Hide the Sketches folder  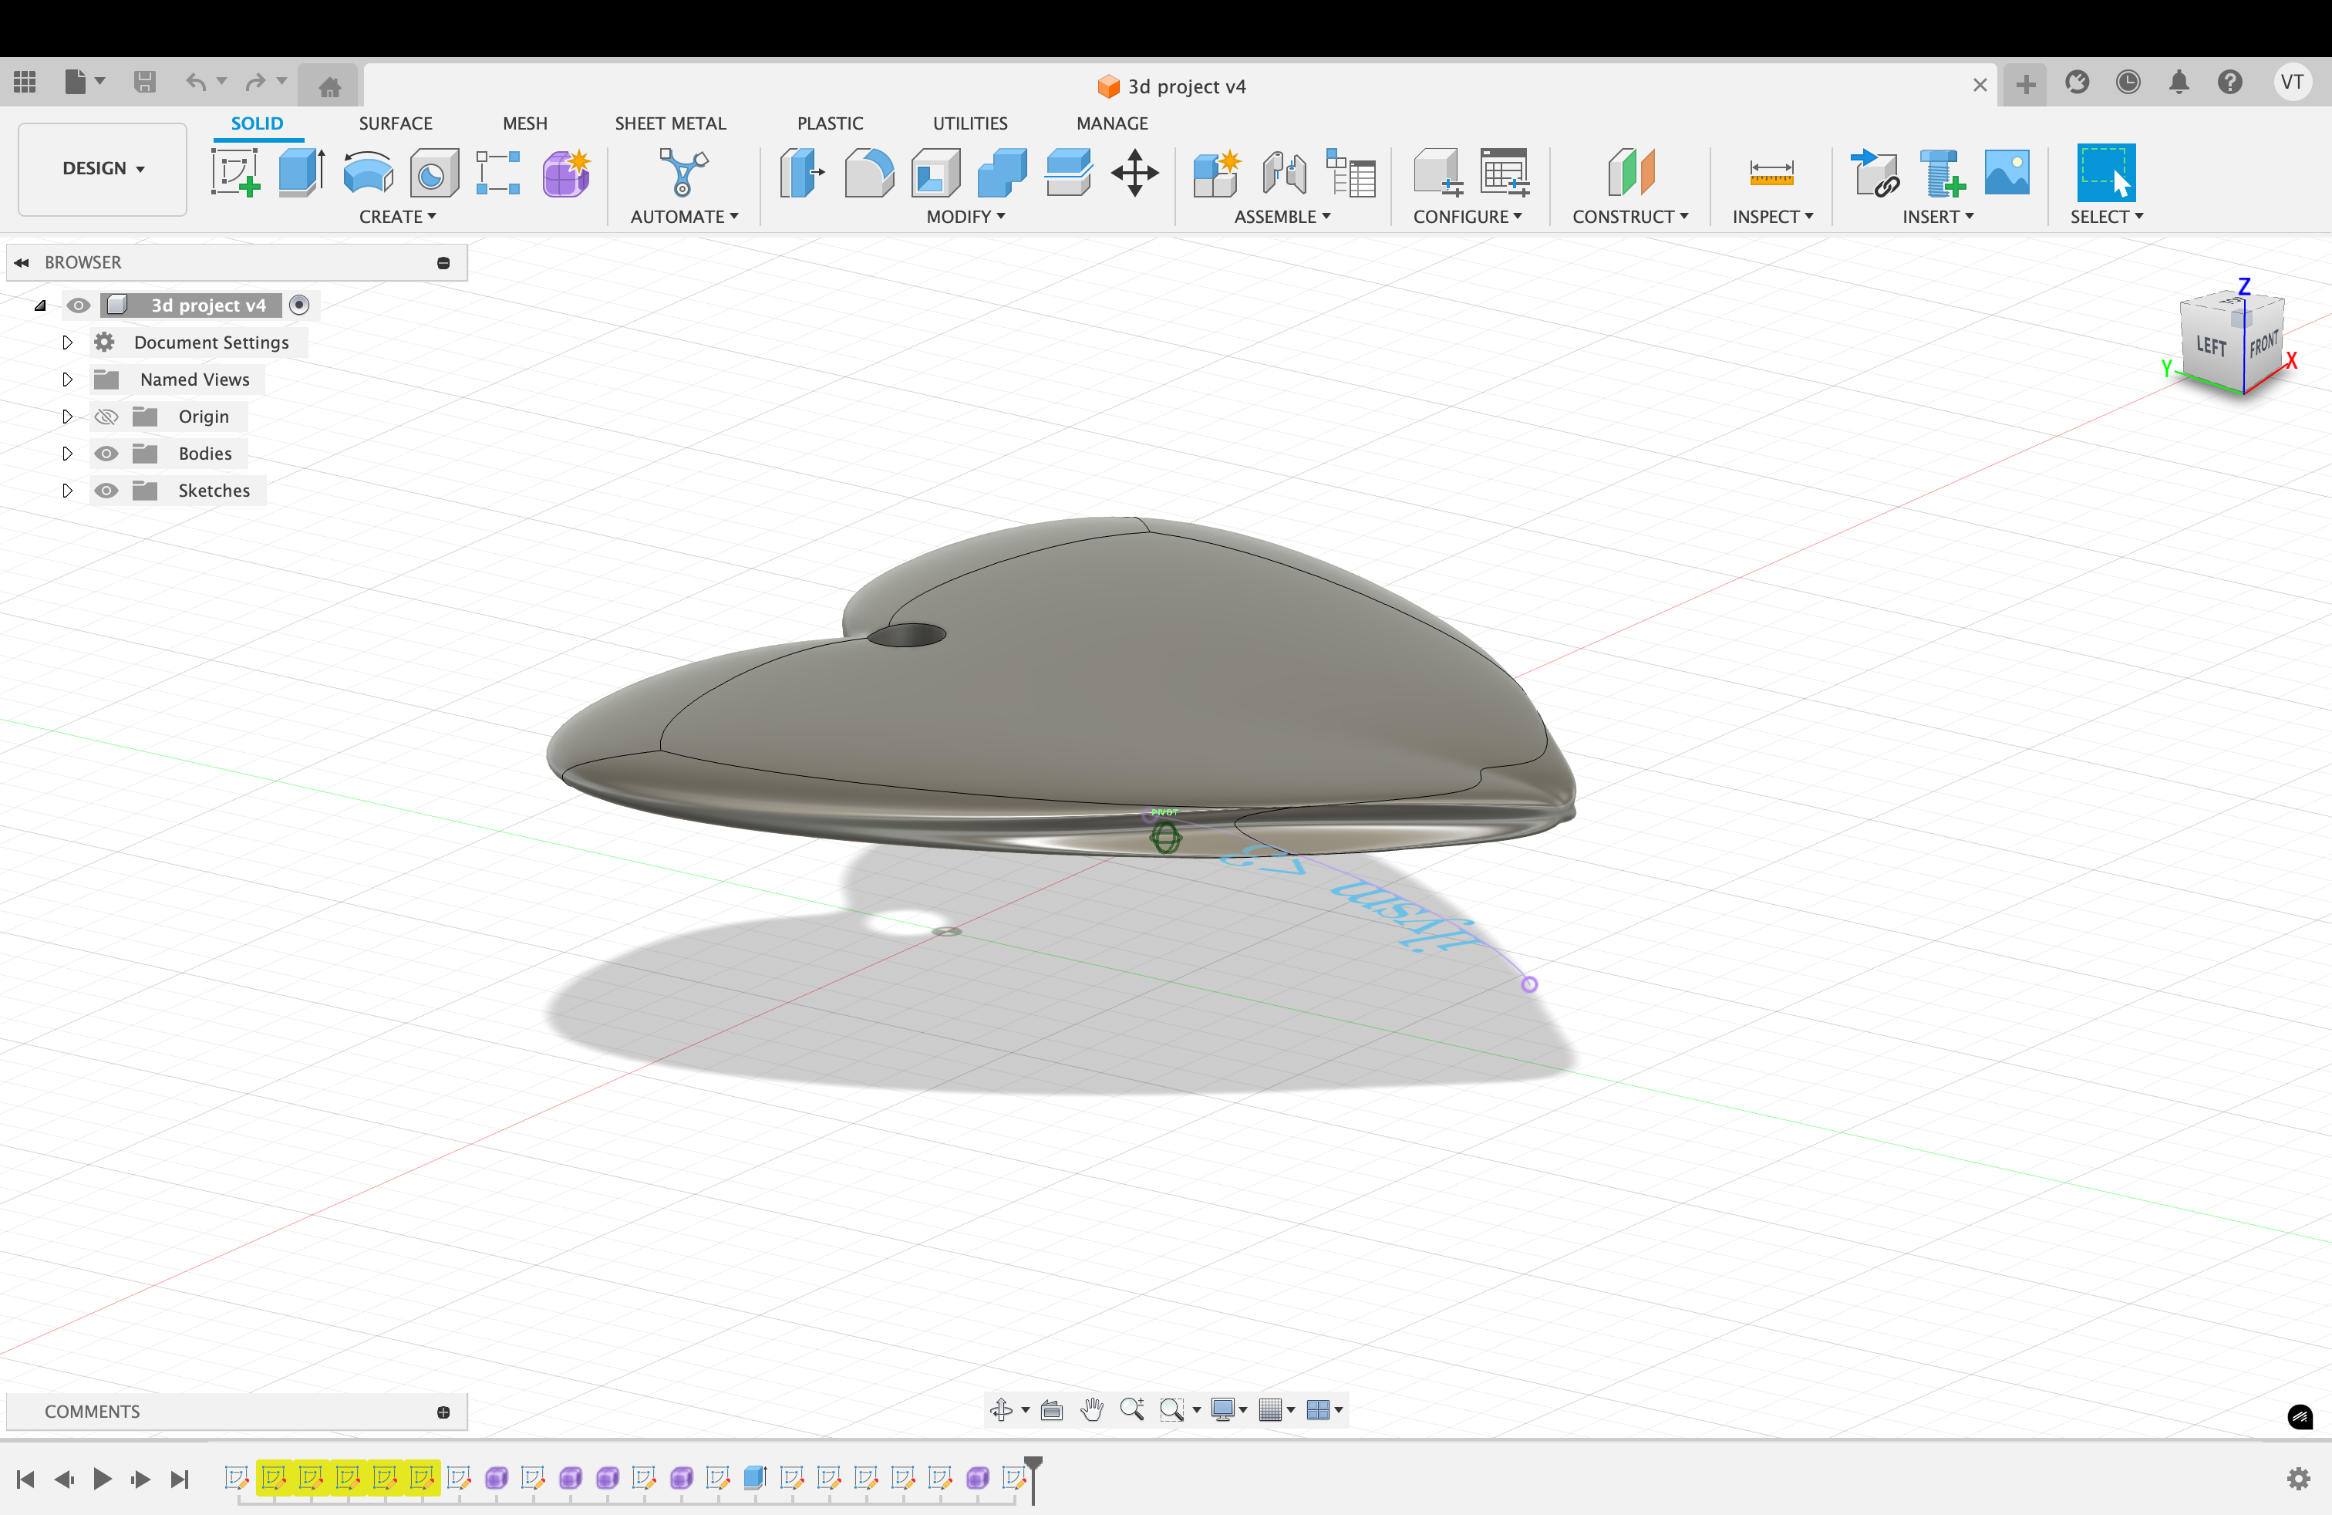(106, 491)
